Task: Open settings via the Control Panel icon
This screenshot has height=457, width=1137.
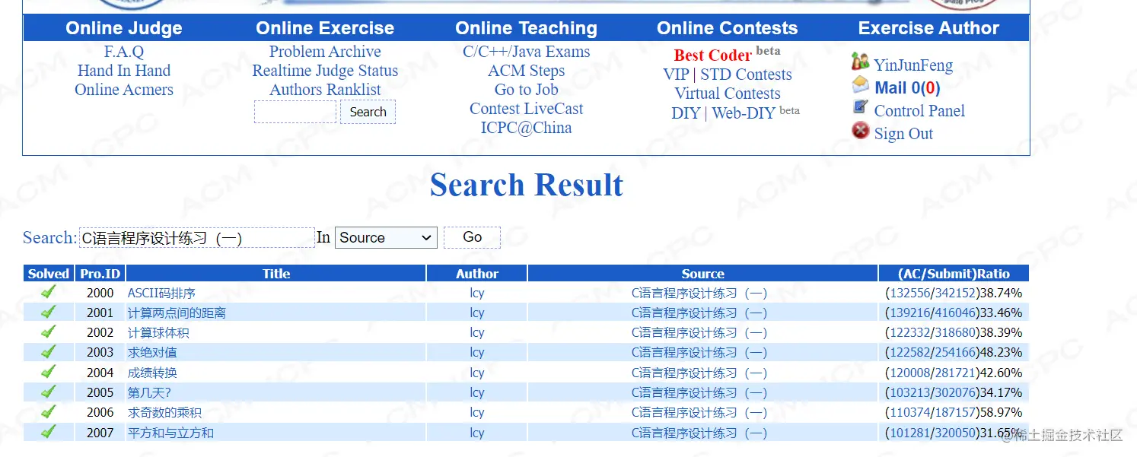Action: (861, 109)
